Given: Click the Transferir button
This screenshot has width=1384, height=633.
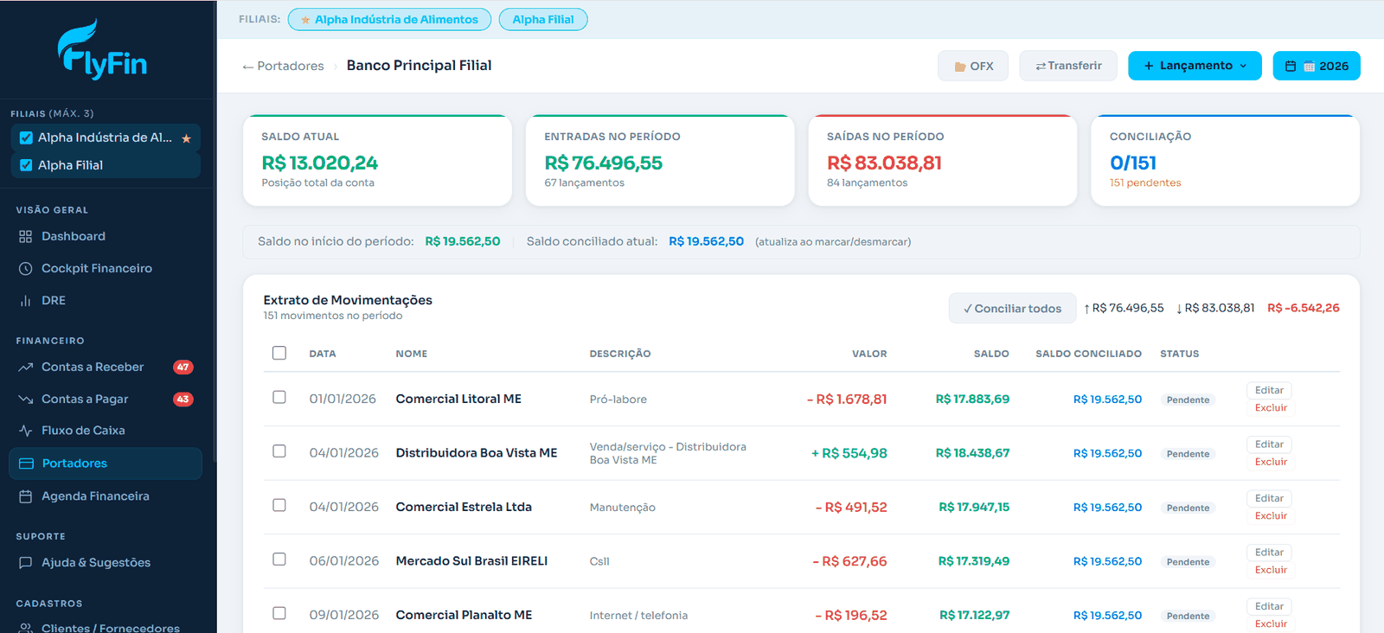Looking at the screenshot, I should pyautogui.click(x=1068, y=66).
